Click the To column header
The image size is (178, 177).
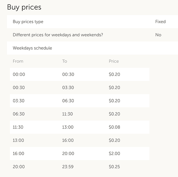(x=65, y=61)
